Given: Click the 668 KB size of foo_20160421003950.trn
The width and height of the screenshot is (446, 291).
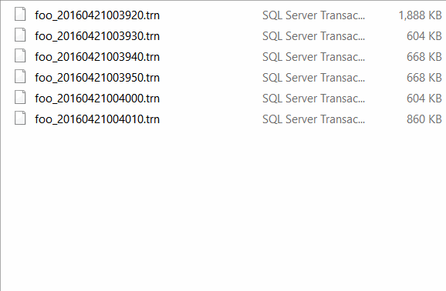Looking at the screenshot, I should pos(424,78).
